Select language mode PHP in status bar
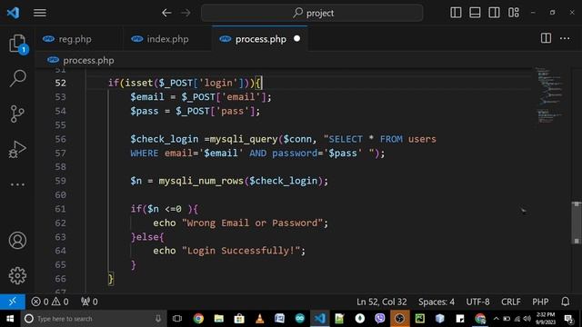This screenshot has width=582, height=327. click(540, 302)
